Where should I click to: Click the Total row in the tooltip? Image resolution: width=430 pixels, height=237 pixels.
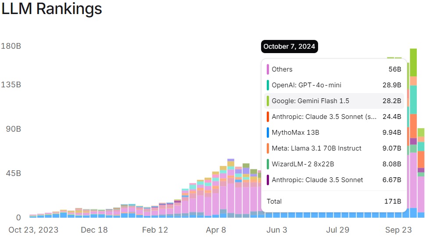333,201
